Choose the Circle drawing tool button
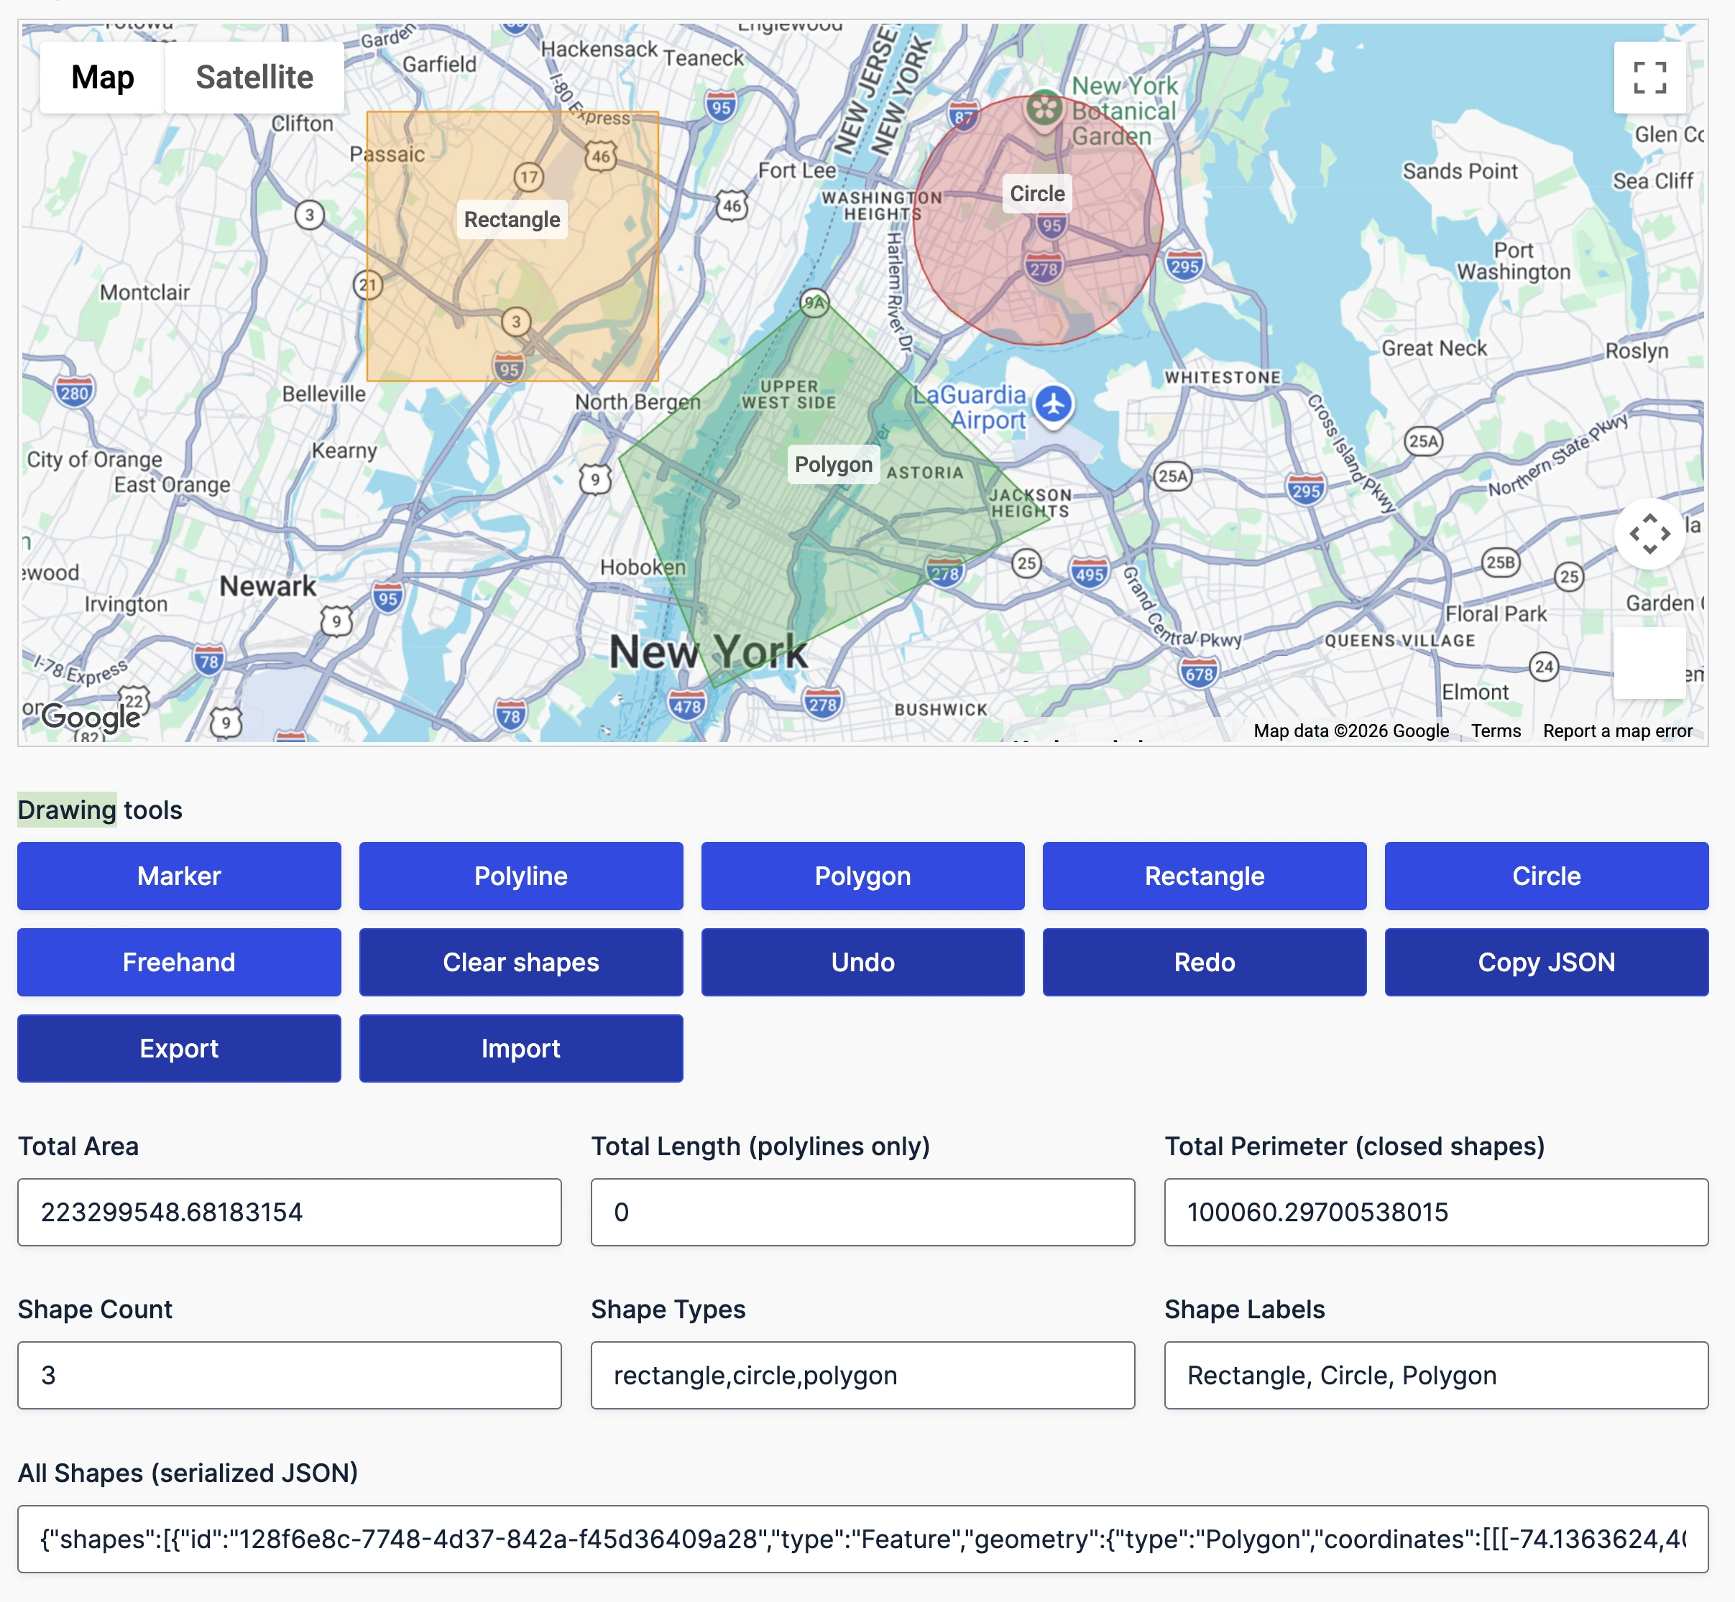1735x1602 pixels. [1546, 876]
